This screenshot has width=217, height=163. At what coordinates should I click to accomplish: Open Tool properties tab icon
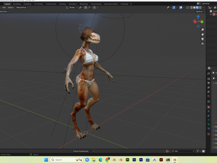pyautogui.click(x=208, y=73)
